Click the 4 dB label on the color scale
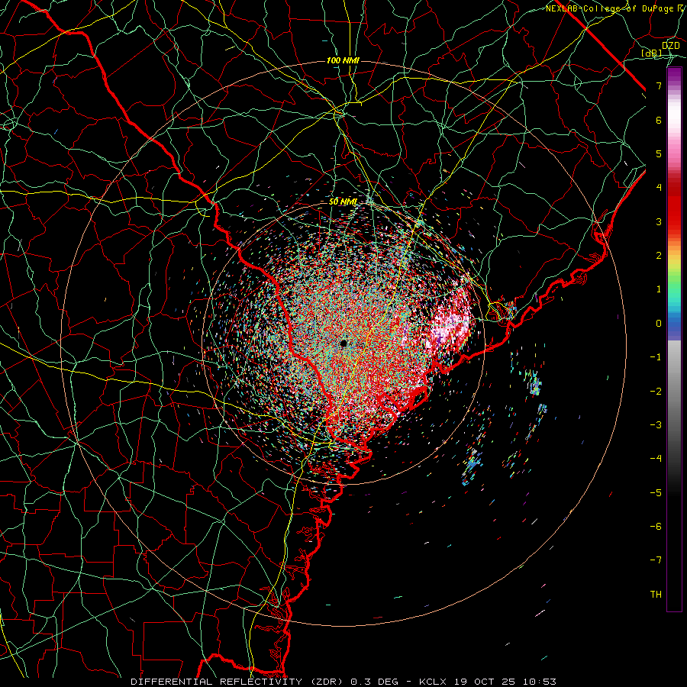This screenshot has width=687, height=687. tap(659, 188)
